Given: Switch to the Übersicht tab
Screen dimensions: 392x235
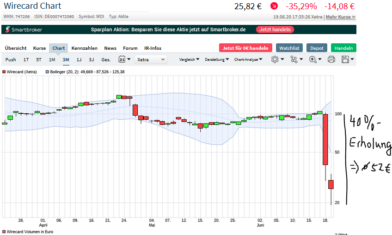Looking at the screenshot, I should tap(16, 48).
